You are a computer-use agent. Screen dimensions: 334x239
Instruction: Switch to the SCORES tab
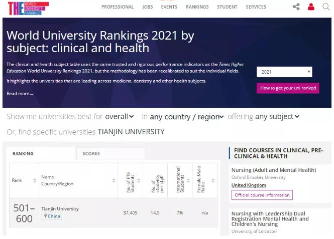pos(110,153)
